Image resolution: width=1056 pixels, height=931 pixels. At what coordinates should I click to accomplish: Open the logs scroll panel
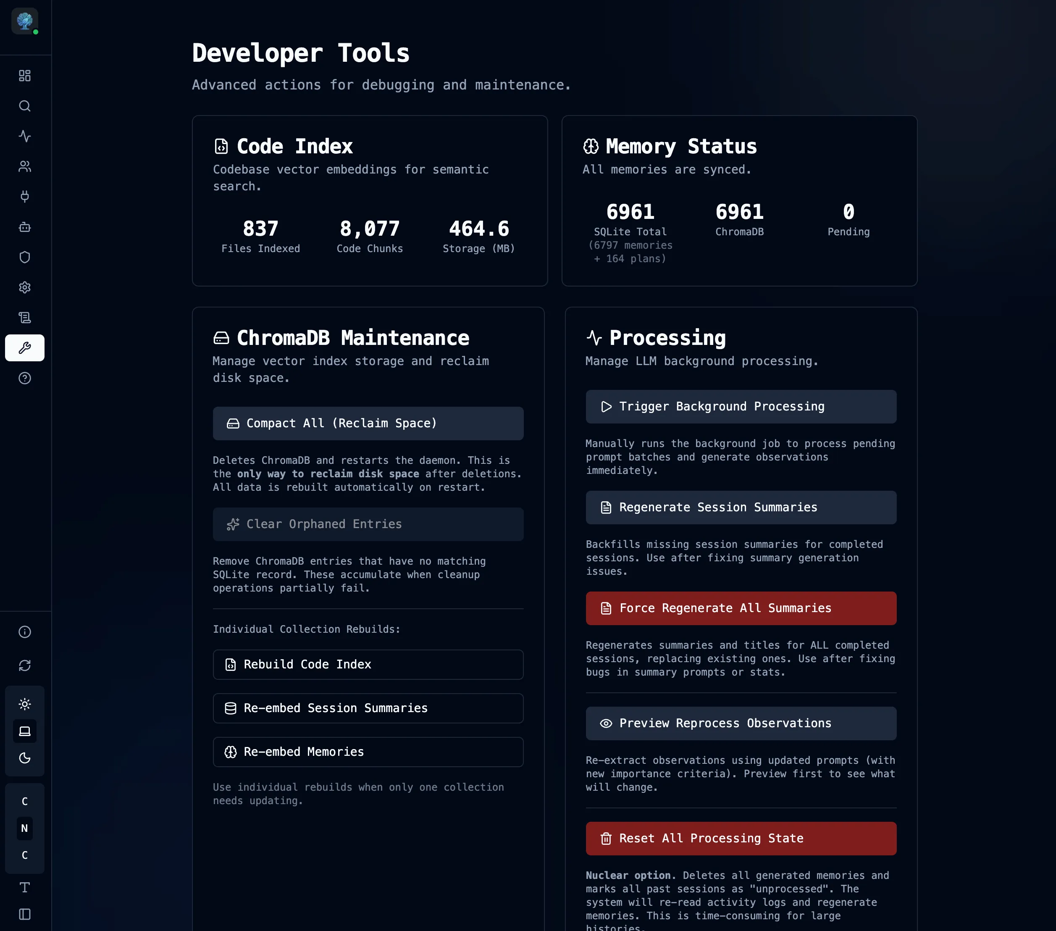[25, 318]
